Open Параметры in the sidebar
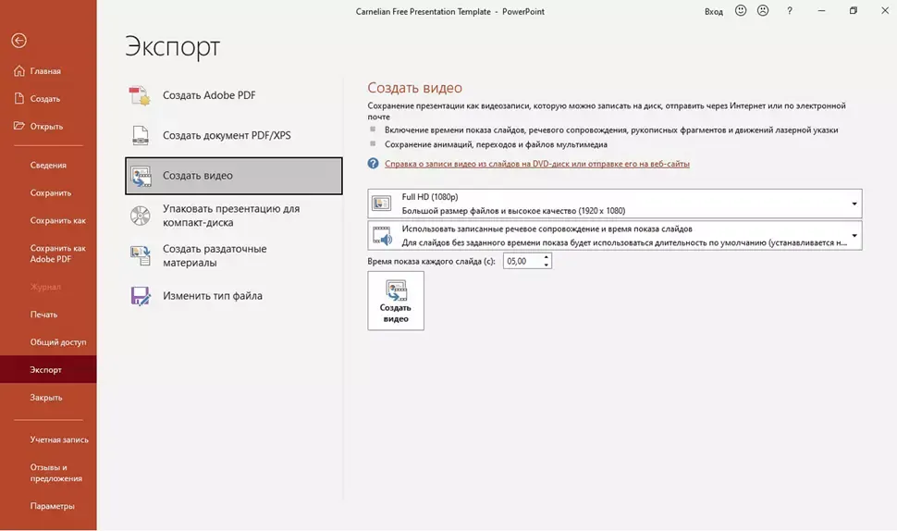Image resolution: width=897 pixels, height=531 pixels. tap(52, 506)
